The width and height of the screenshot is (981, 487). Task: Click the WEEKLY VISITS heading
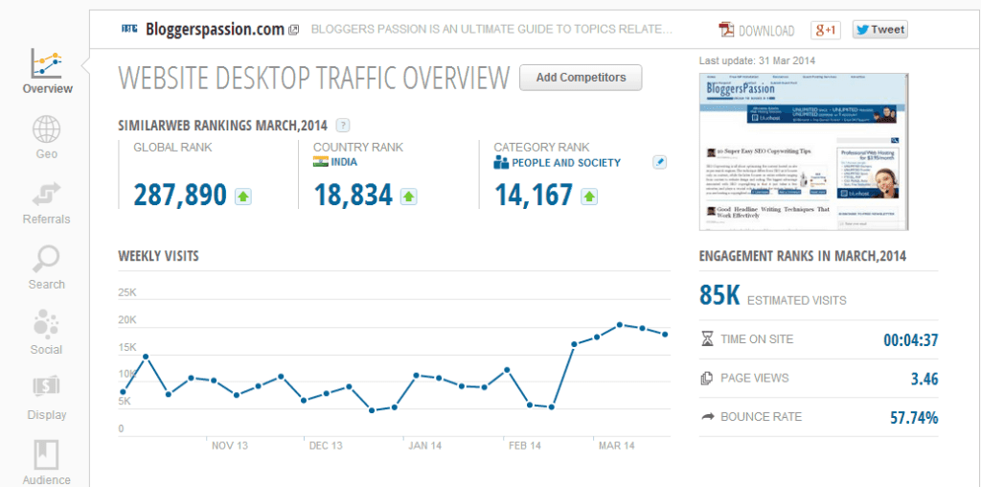158,255
